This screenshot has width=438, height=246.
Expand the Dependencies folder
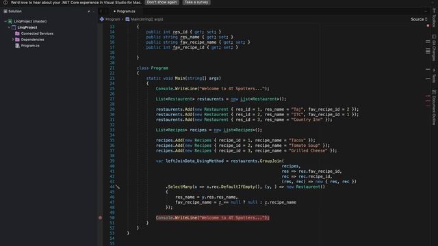[x=13, y=40]
